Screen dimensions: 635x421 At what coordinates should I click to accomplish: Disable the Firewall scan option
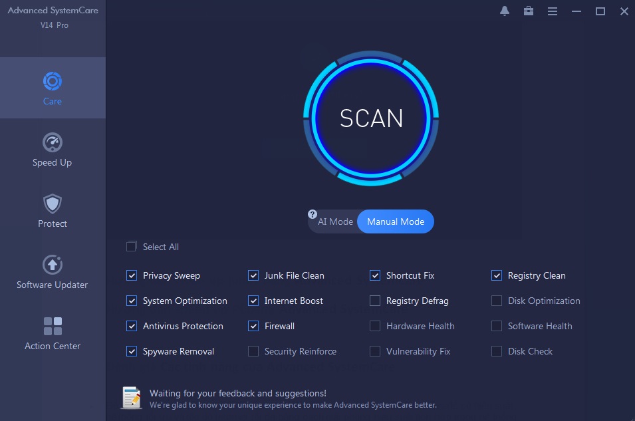click(x=253, y=326)
